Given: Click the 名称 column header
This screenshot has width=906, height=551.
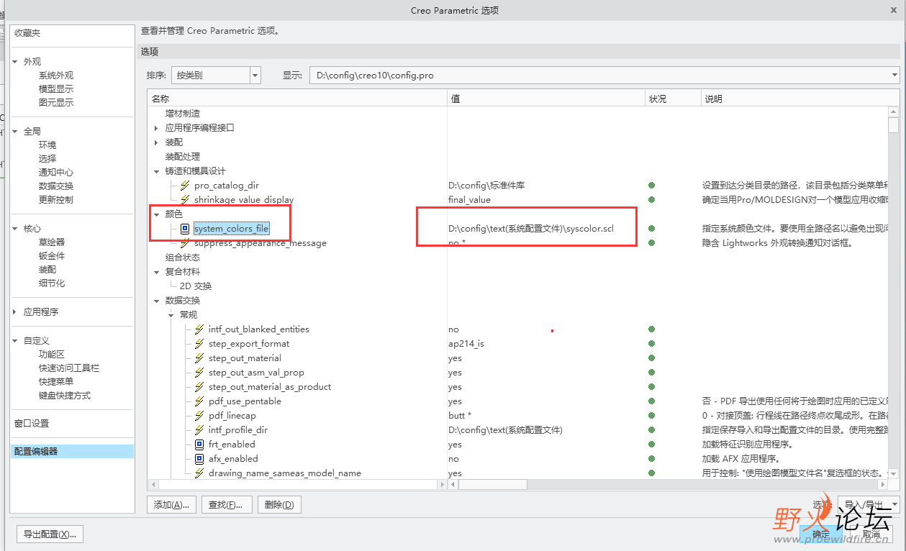Looking at the screenshot, I should pos(297,99).
